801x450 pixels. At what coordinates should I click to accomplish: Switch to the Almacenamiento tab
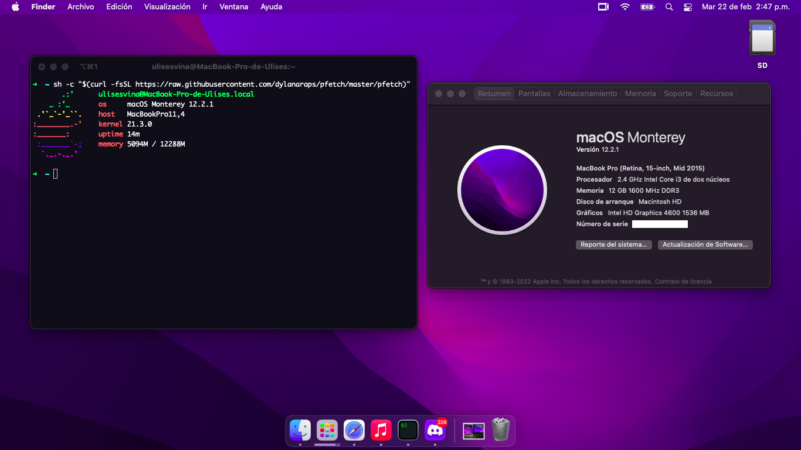click(x=588, y=94)
